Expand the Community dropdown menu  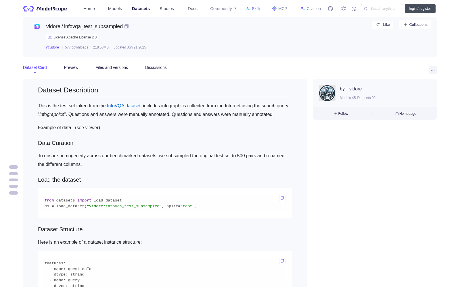223,9
